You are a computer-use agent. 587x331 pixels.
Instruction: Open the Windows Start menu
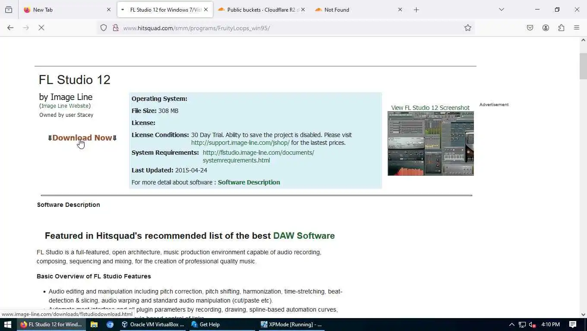pos(7,325)
